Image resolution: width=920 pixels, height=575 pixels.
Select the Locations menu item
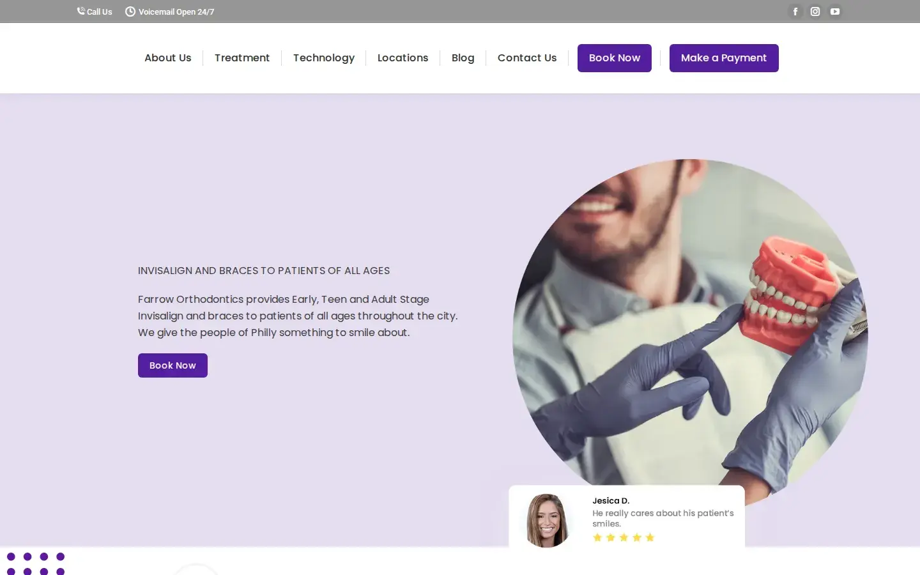tap(402, 58)
